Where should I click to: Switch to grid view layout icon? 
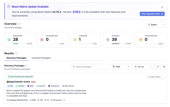(x=164, y=67)
